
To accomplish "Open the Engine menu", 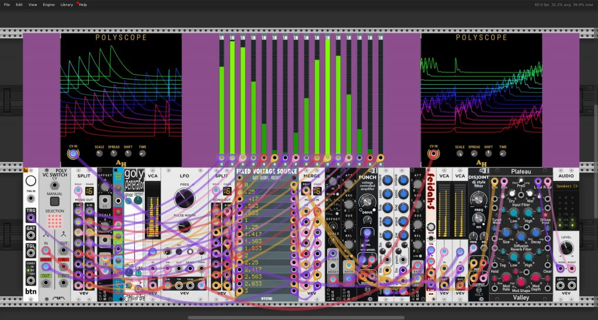I will [x=48, y=5].
